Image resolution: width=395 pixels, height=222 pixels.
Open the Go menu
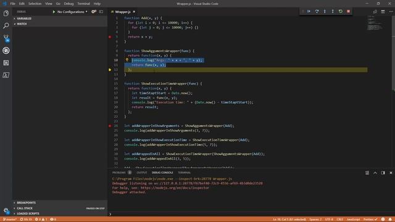tap(58, 4)
